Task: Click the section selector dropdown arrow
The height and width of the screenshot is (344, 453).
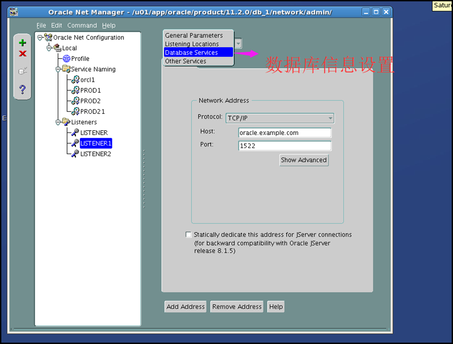Action: point(238,44)
